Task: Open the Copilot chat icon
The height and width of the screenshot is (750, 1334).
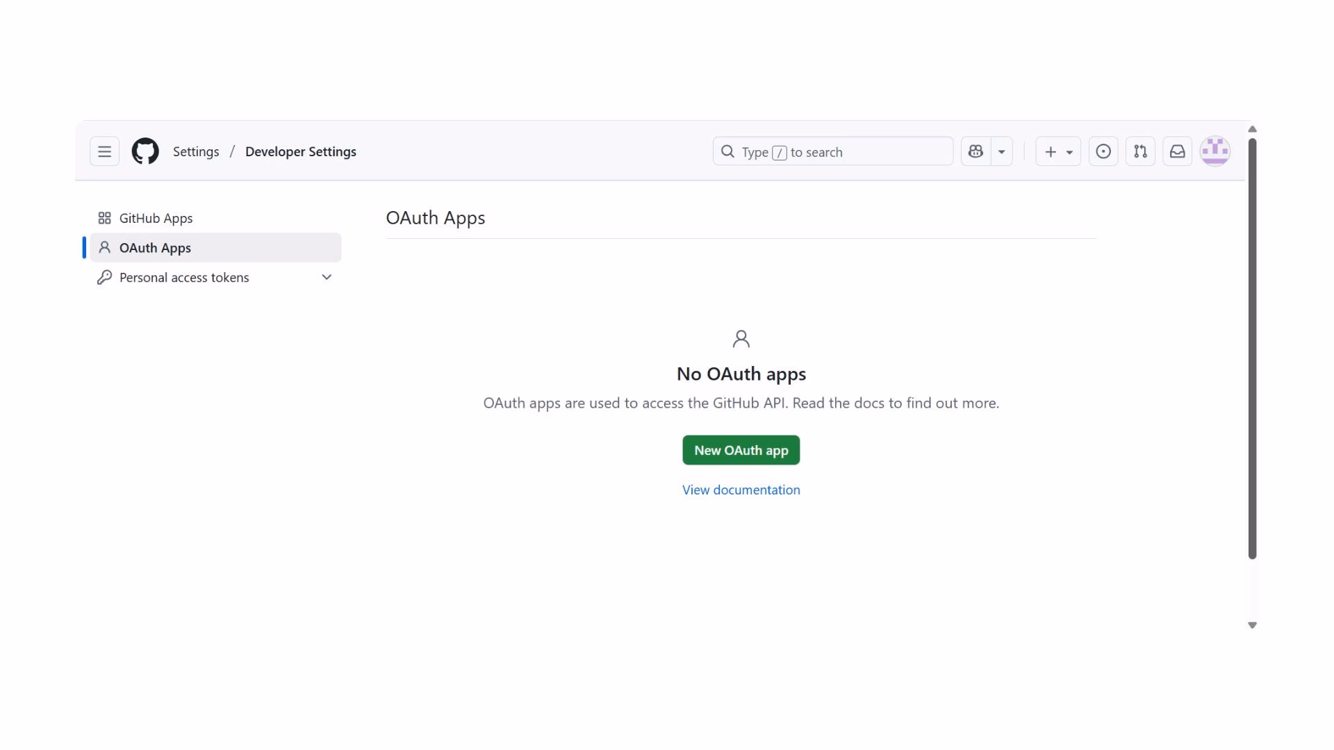Action: (x=975, y=151)
